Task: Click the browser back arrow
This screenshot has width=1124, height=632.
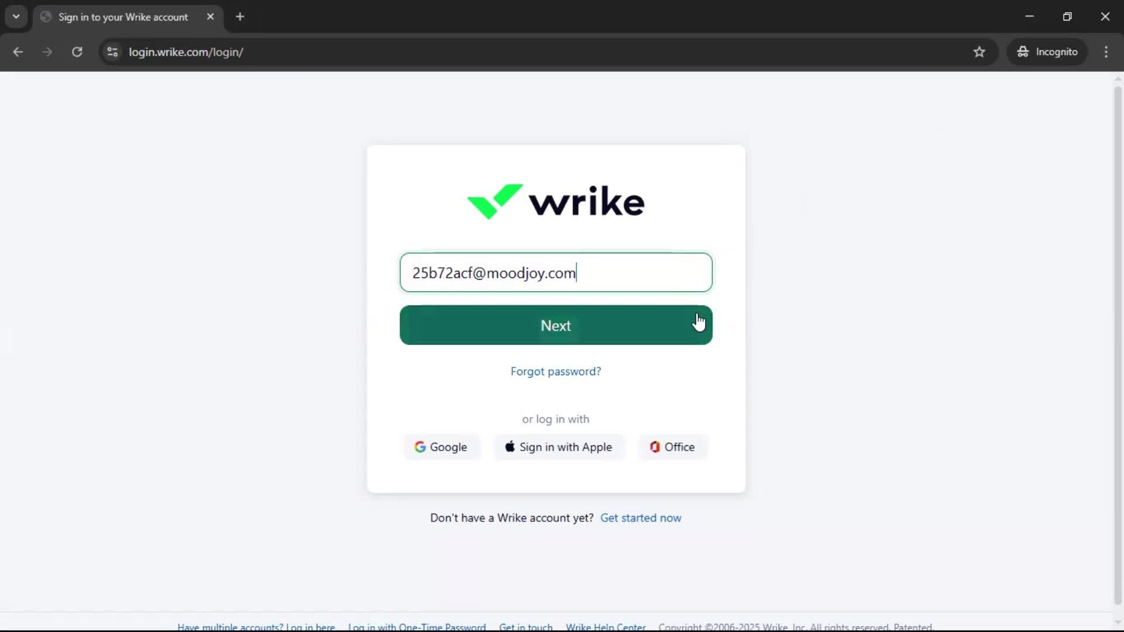Action: 18,52
